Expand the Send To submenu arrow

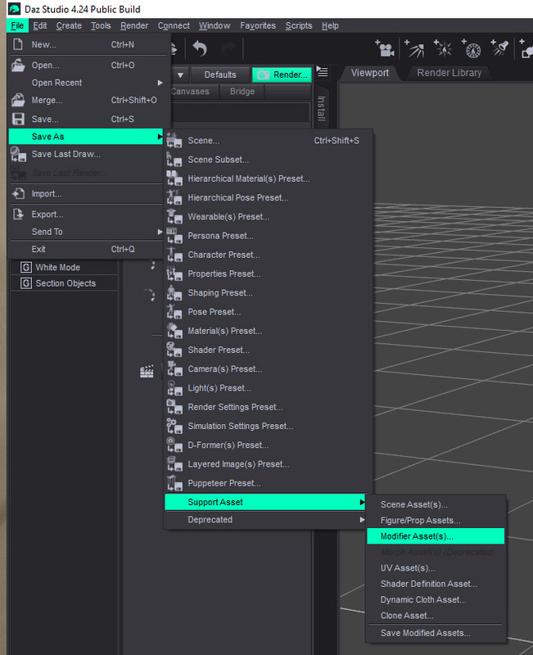coord(160,232)
